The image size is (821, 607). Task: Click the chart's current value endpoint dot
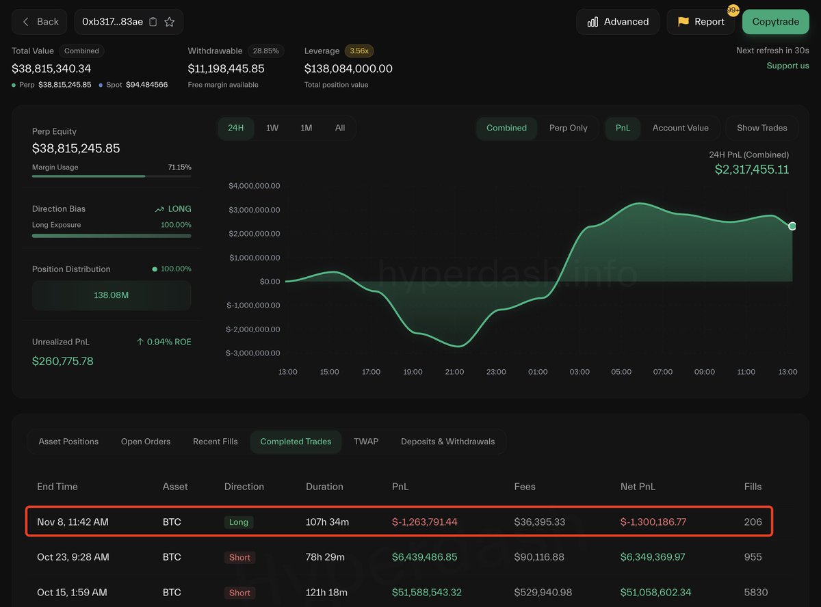click(x=792, y=226)
